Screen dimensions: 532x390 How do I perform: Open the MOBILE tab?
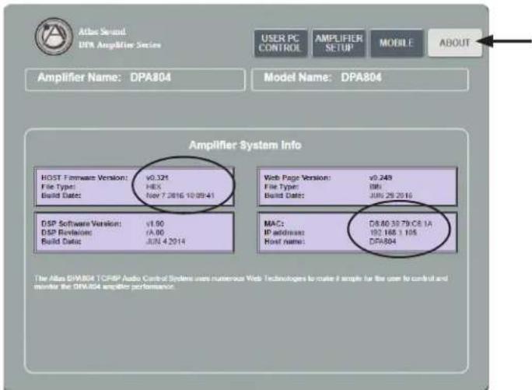(397, 43)
